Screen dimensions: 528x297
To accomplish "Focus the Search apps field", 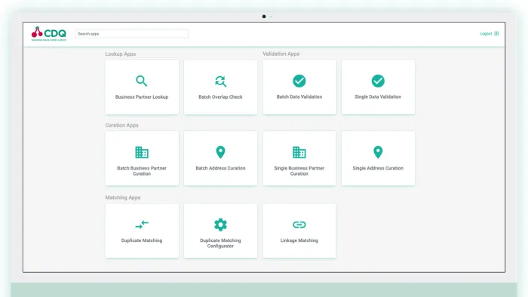I will click(x=131, y=34).
